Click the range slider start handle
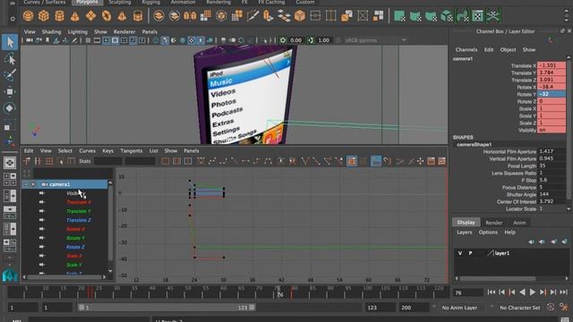The height and width of the screenshot is (322, 573). coord(81,308)
